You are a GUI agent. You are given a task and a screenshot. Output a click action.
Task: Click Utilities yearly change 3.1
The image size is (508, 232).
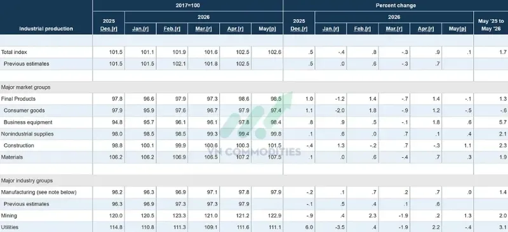503,227
